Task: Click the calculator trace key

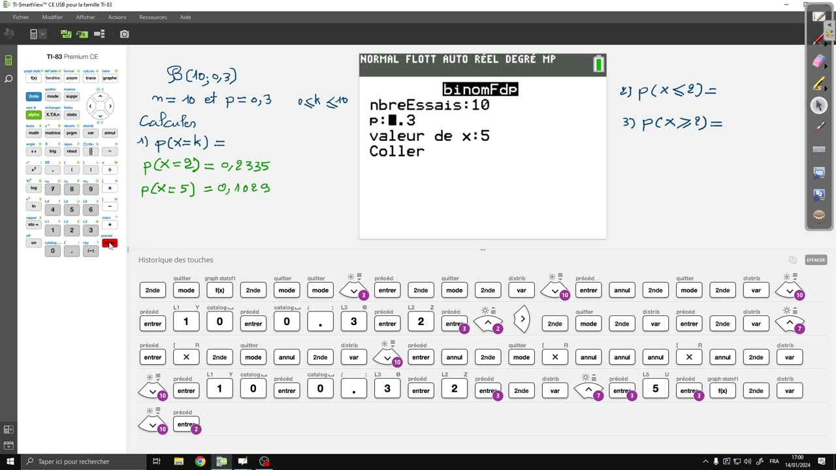Action: 91,78
